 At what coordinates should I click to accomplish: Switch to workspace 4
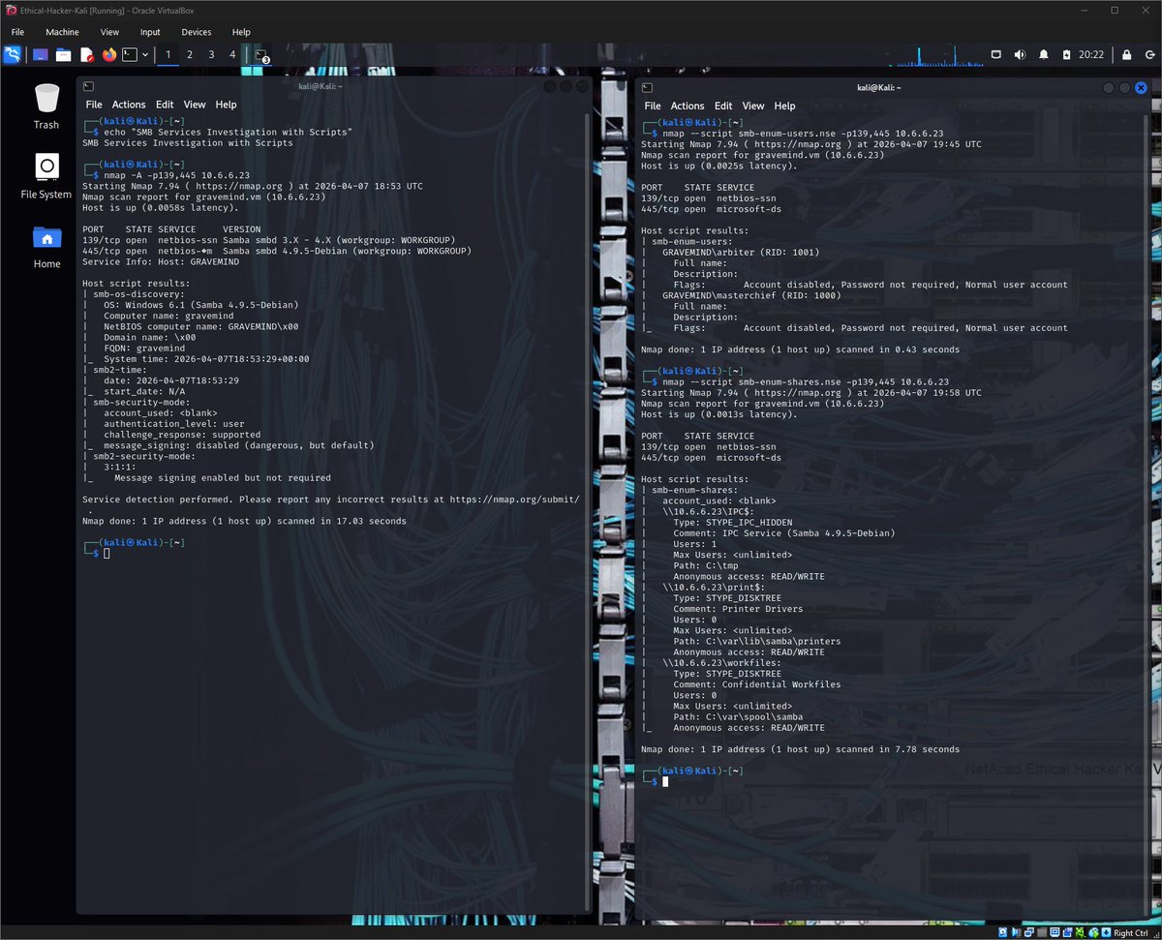click(232, 55)
